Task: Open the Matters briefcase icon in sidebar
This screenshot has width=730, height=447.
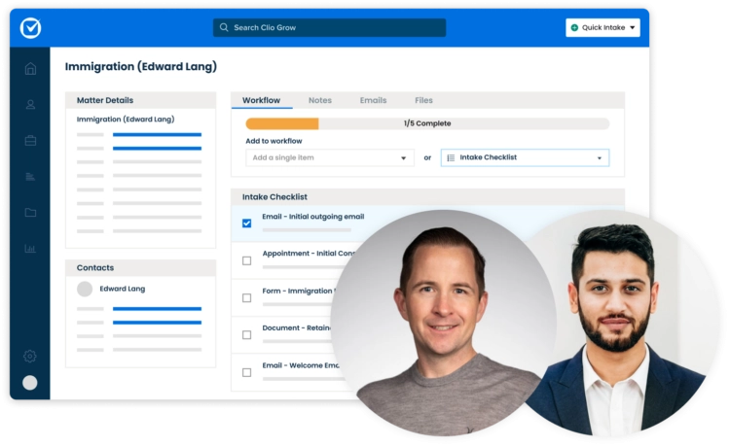Action: [x=30, y=141]
